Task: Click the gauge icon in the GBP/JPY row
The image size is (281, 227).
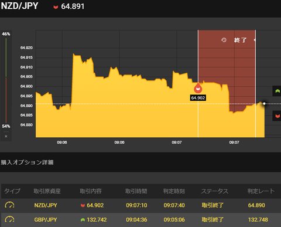Action: click(x=9, y=219)
